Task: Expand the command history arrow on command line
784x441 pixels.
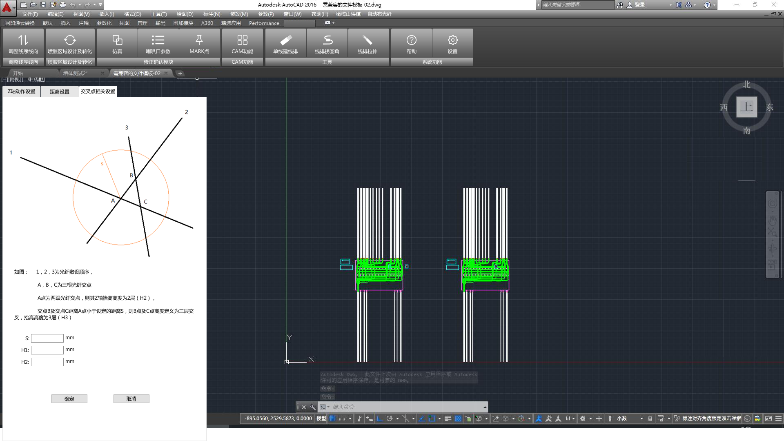Action: pos(485,407)
